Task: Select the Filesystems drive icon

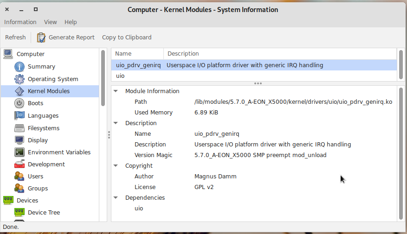Action: pyautogui.click(x=19, y=128)
